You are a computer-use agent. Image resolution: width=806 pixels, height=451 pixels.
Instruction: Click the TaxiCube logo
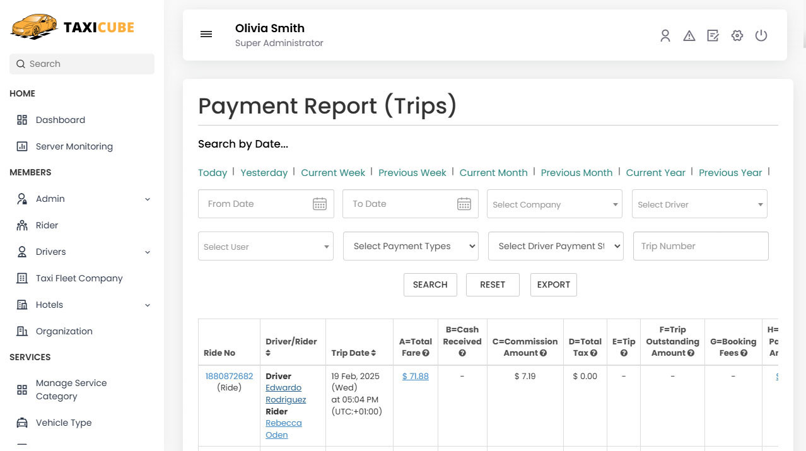(71, 26)
